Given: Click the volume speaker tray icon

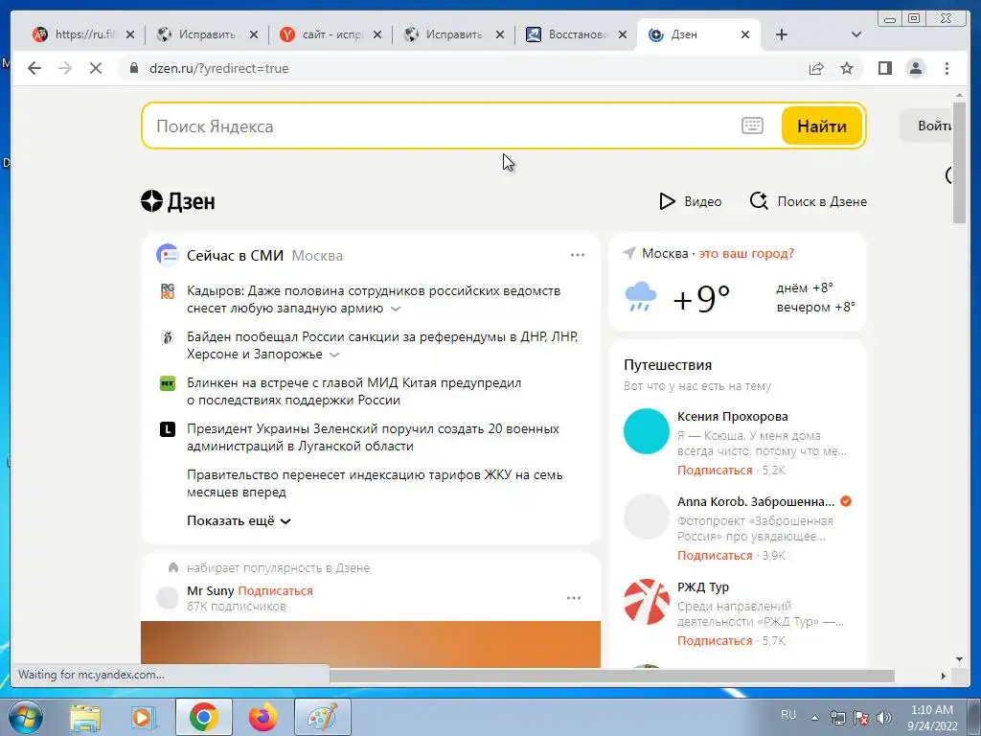Looking at the screenshot, I should click(884, 718).
